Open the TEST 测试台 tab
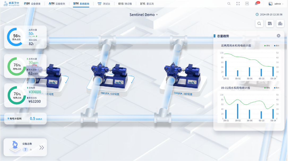Viewport: 288px width, 161px height. (104, 4)
